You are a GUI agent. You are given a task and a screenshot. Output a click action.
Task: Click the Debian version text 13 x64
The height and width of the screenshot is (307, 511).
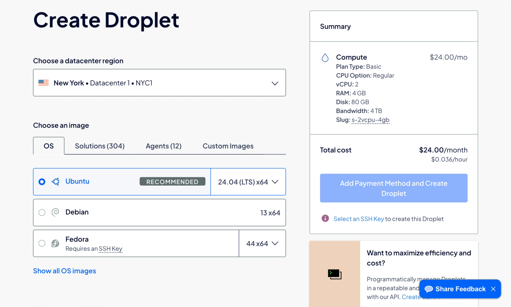(x=270, y=213)
